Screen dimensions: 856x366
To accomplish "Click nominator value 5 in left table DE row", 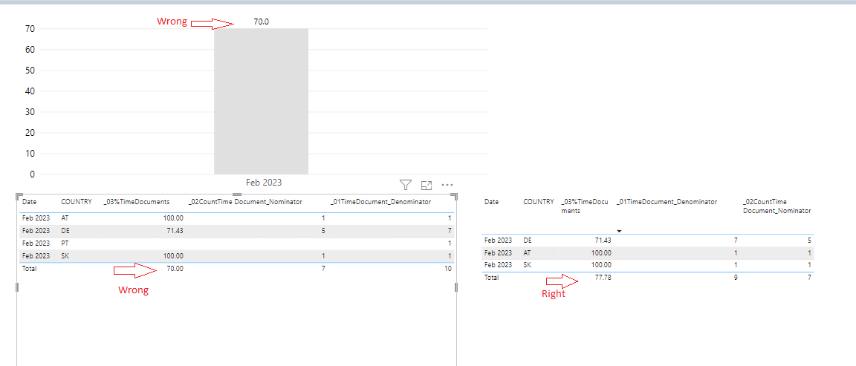I will [323, 231].
